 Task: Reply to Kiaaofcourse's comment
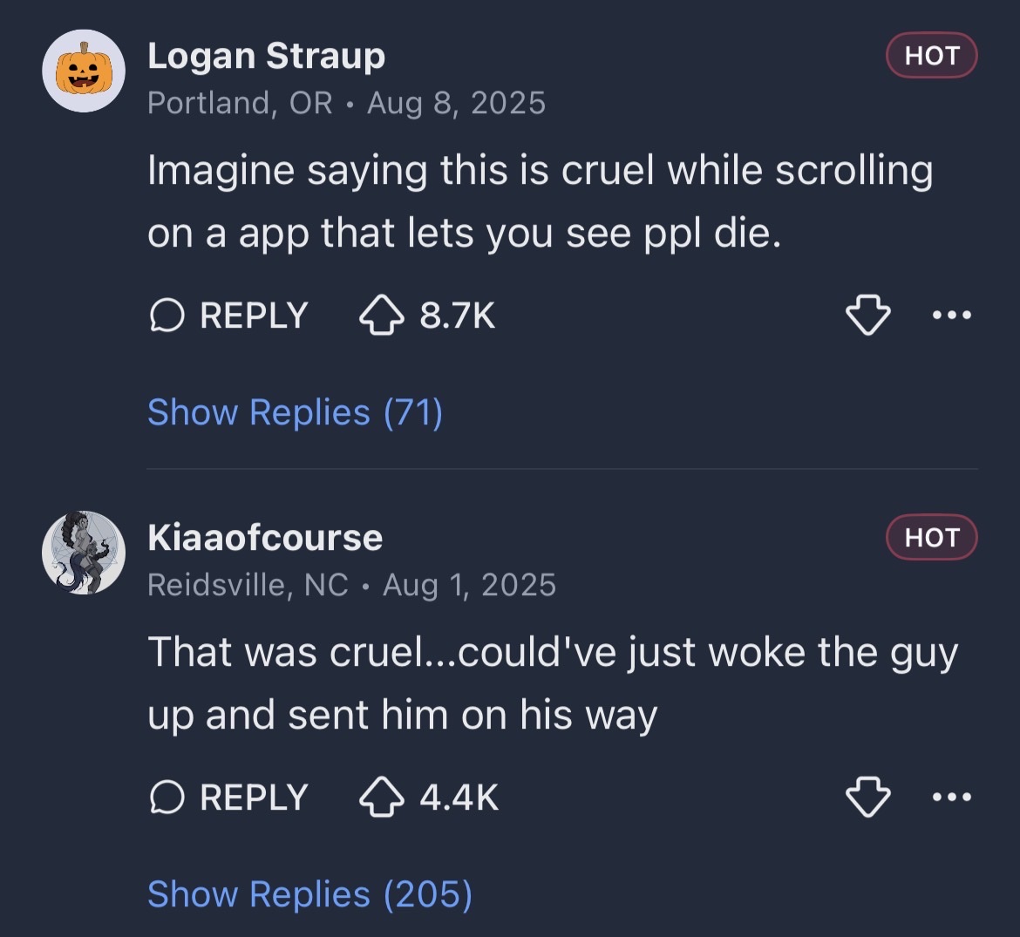229,797
